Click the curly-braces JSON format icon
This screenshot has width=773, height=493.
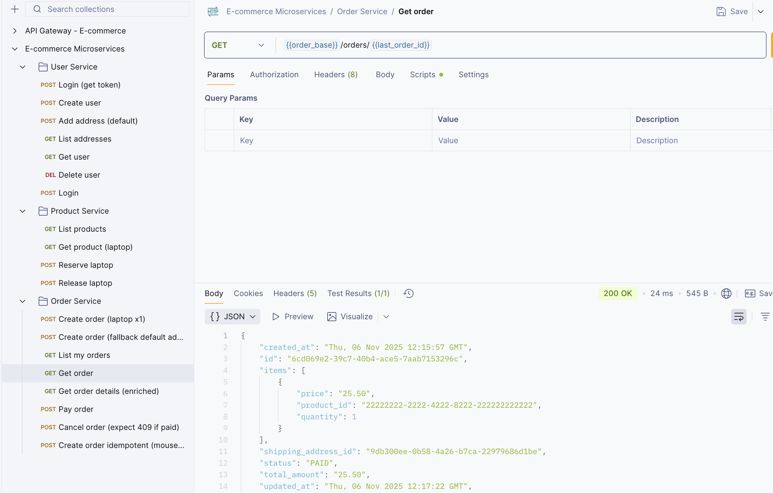click(x=215, y=316)
